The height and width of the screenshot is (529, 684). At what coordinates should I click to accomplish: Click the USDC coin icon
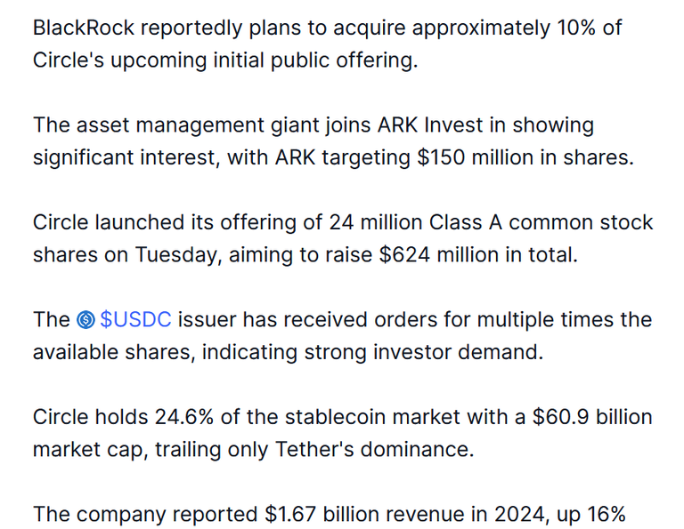point(85,319)
